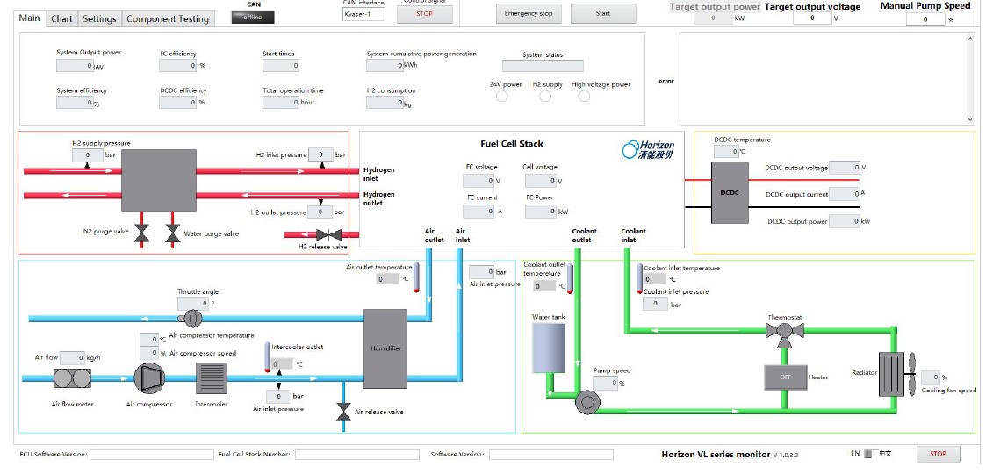This screenshot has width=993, height=474.
Task: Click the Pump speed value box
Action: [605, 383]
